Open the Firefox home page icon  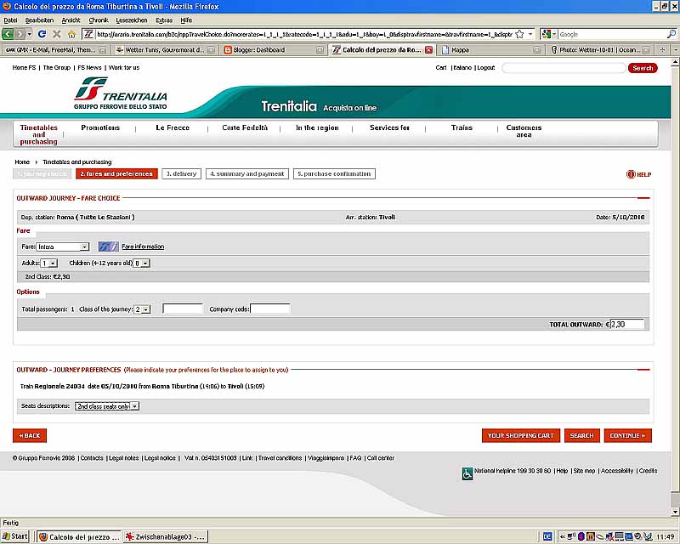(x=72, y=34)
